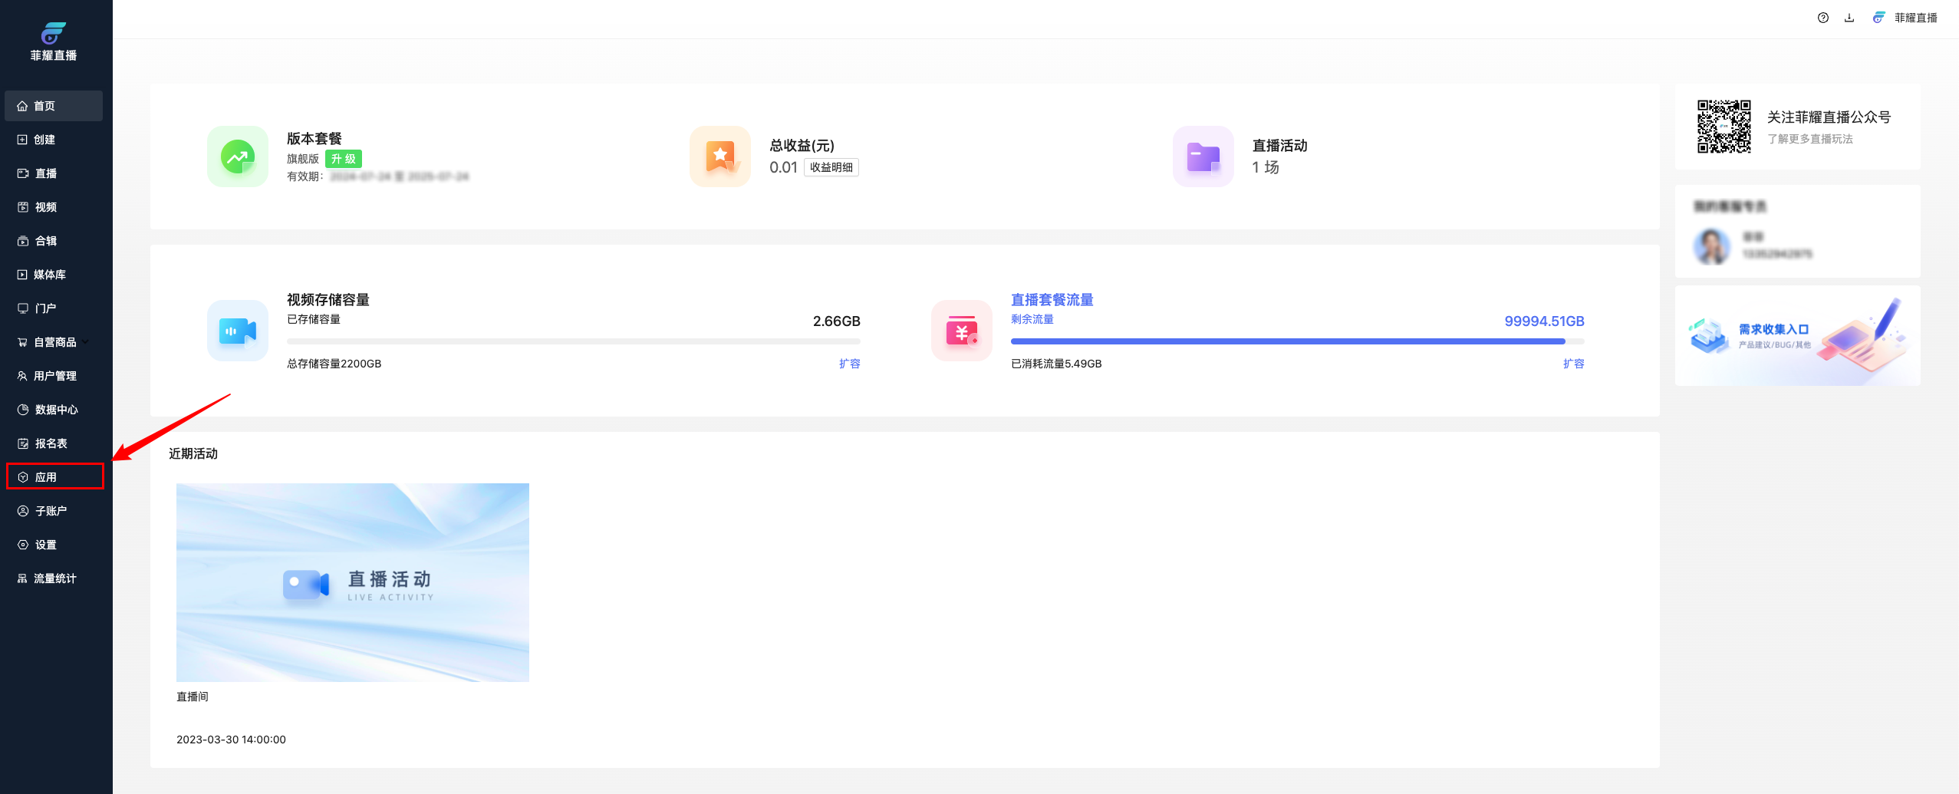Click the green version package trend icon

(x=238, y=157)
